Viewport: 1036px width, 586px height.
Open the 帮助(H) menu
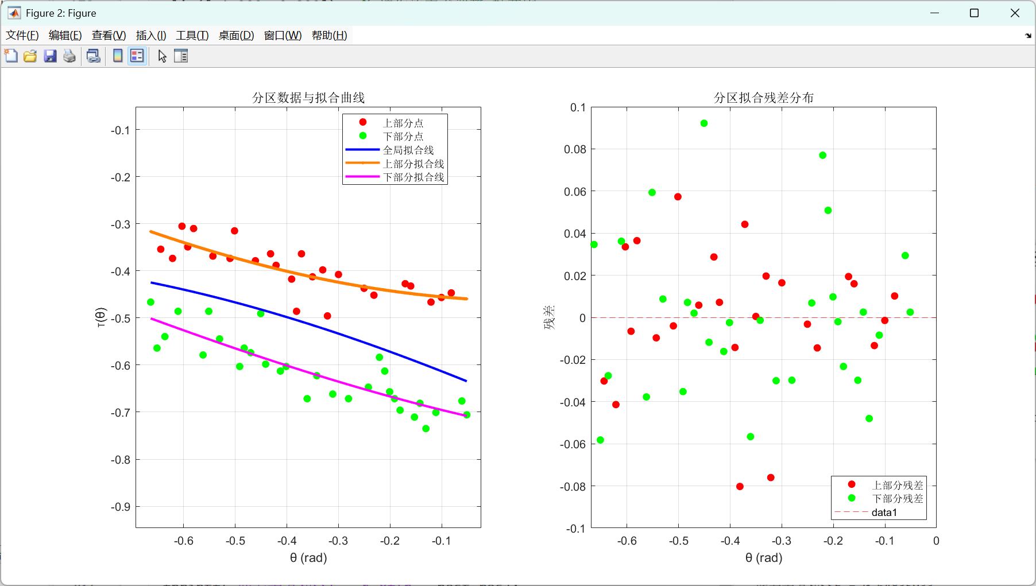pos(330,36)
